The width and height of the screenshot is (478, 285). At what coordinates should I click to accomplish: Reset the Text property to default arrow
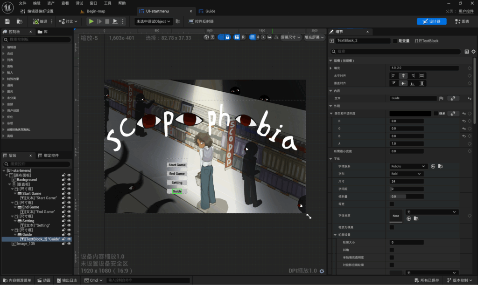click(470, 98)
